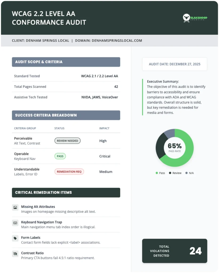
Task: Click the homepage missing alt text description
Action: pyautogui.click(x=58, y=211)
